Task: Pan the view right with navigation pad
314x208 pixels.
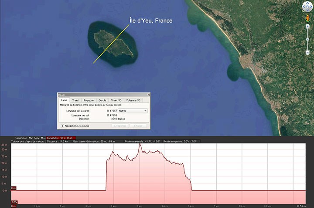Action: click(x=311, y=7)
